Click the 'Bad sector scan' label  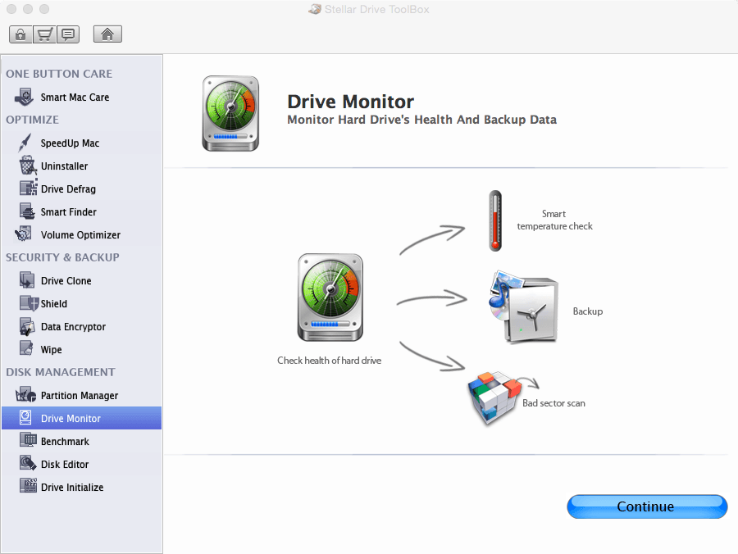(x=553, y=403)
